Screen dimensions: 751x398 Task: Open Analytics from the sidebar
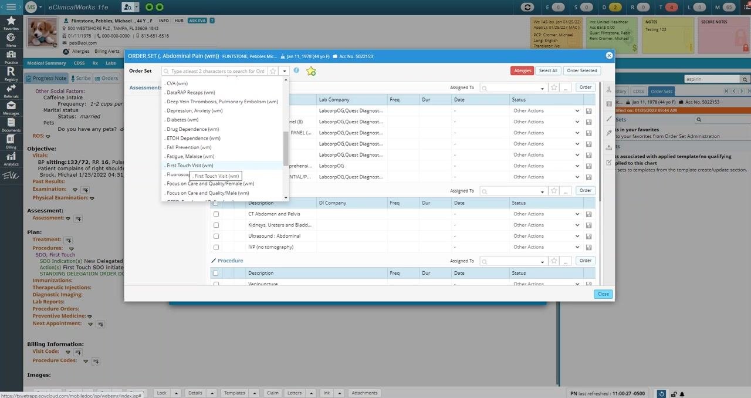tap(11, 159)
